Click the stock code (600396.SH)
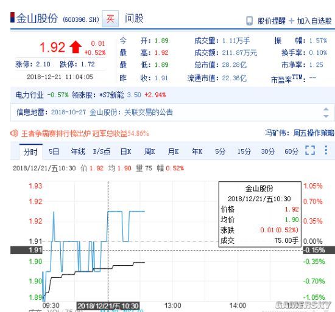Screen dimensions: 335x312 click(x=81, y=19)
